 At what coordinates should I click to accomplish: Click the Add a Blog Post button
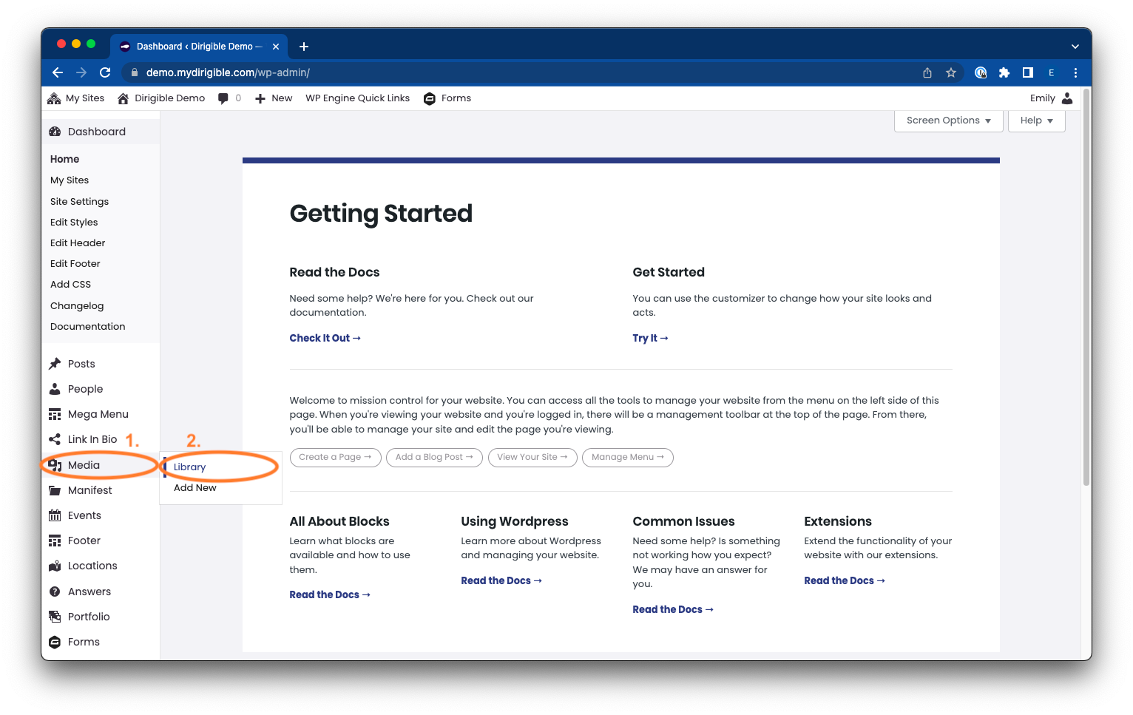(434, 457)
